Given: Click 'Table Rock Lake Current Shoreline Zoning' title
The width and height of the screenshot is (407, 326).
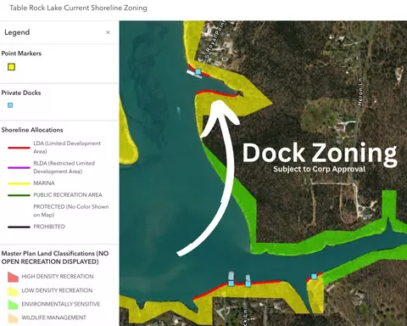Looking at the screenshot, I should tap(78, 8).
